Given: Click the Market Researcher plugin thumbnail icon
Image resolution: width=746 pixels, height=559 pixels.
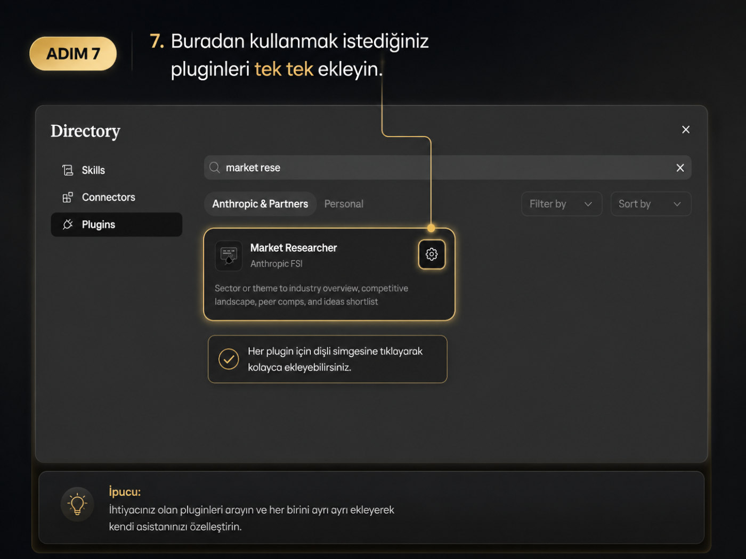Looking at the screenshot, I should [x=229, y=256].
